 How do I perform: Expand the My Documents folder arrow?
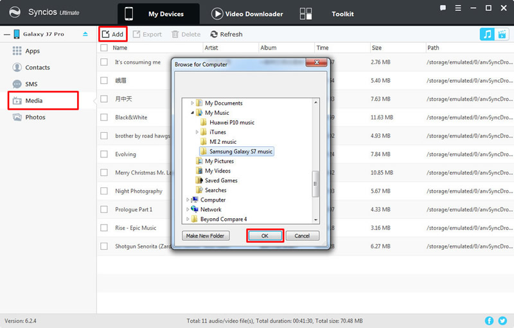coord(192,103)
